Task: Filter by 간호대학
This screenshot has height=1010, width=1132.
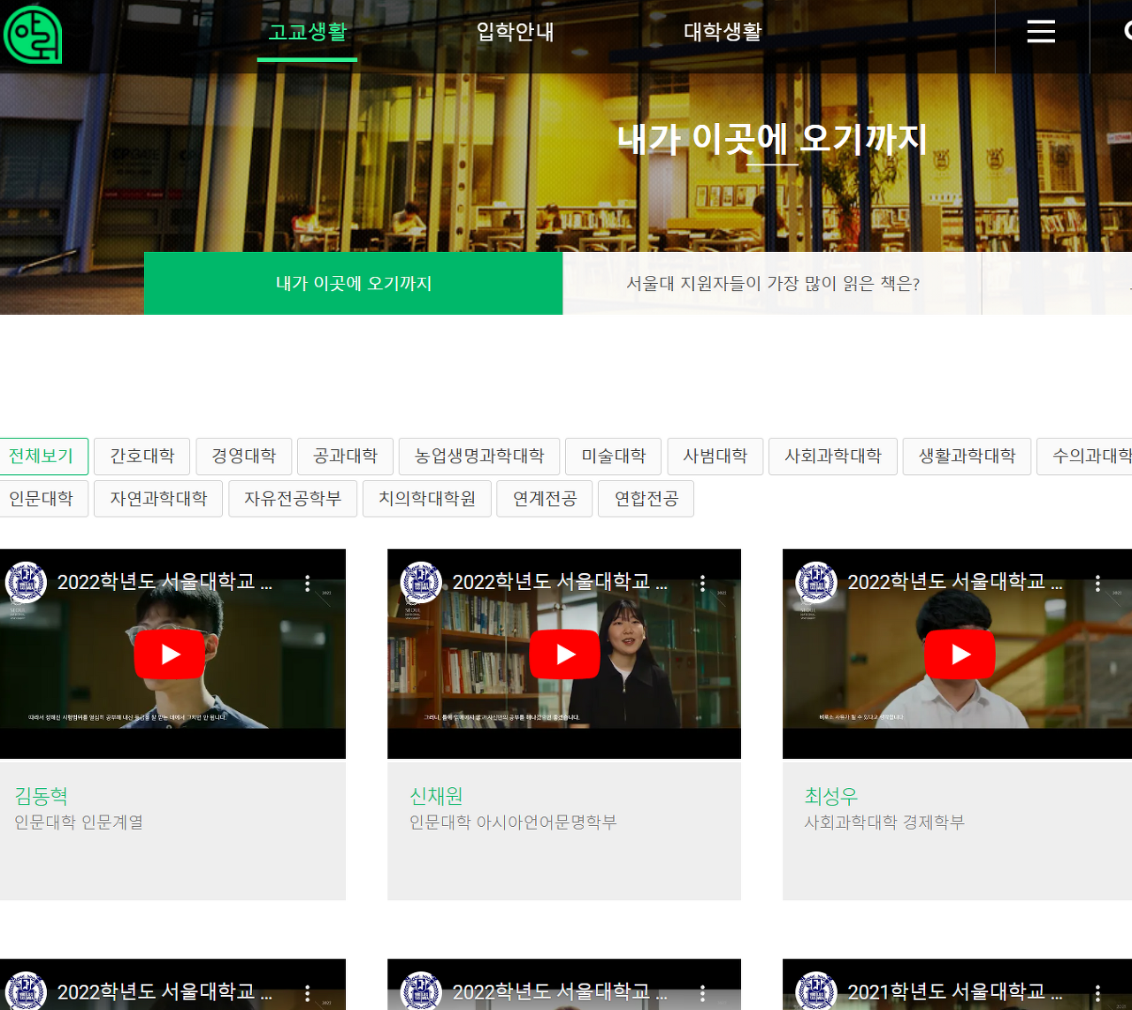Action: (x=142, y=456)
